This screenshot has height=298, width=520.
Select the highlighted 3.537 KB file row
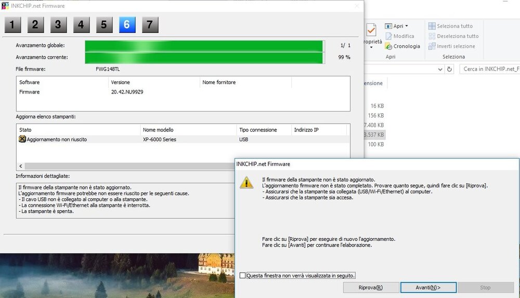pos(375,135)
